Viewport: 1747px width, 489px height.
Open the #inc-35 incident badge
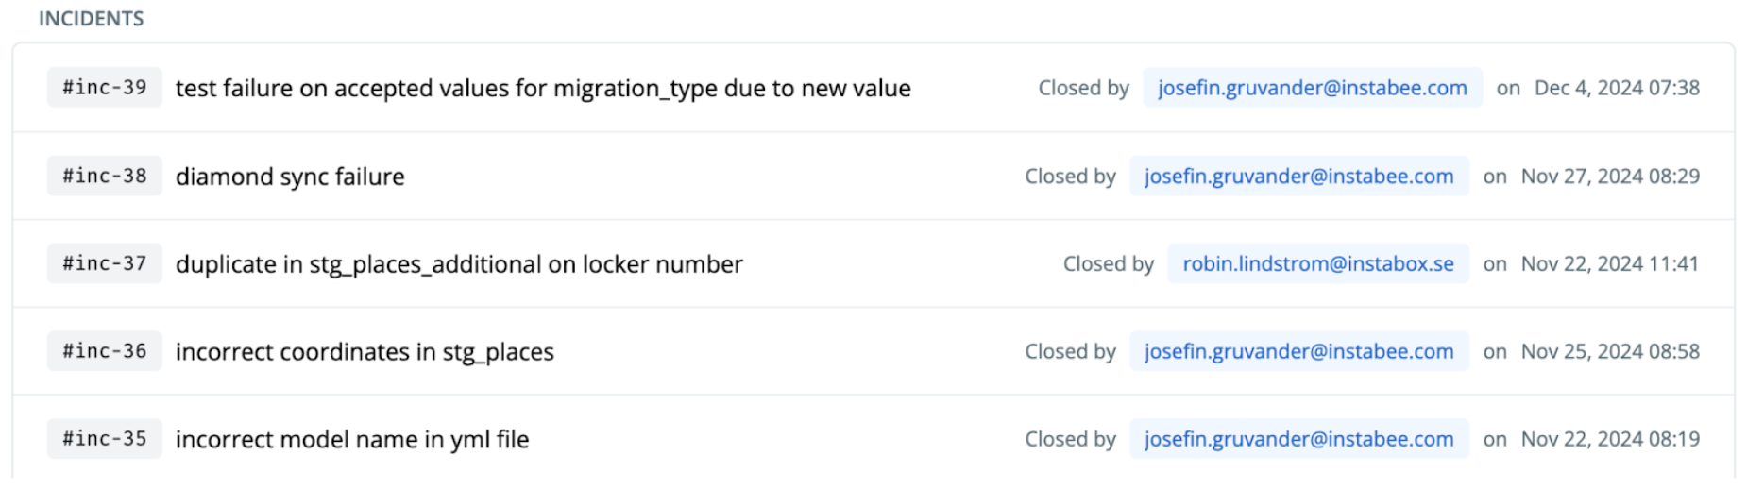(x=105, y=439)
